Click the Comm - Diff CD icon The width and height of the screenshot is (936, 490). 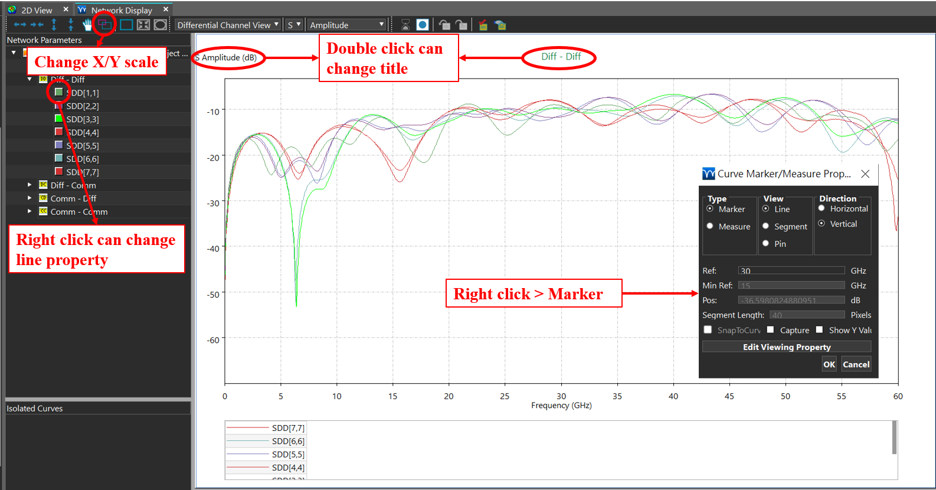pyautogui.click(x=43, y=198)
